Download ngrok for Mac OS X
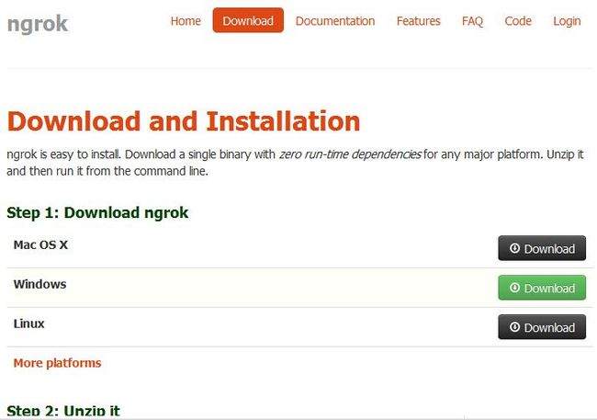The width and height of the screenshot is (597, 420). [542, 248]
